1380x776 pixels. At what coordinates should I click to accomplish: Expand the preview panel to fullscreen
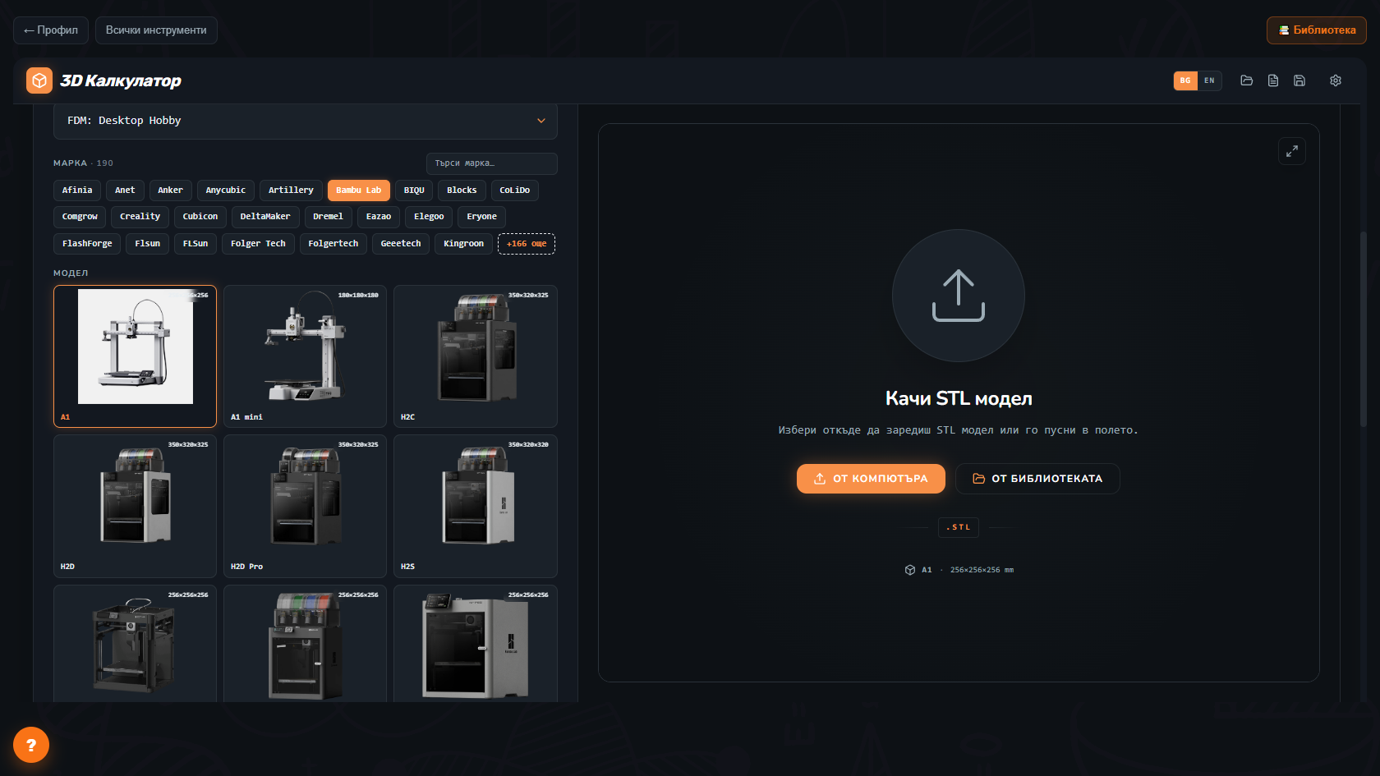coord(1292,151)
